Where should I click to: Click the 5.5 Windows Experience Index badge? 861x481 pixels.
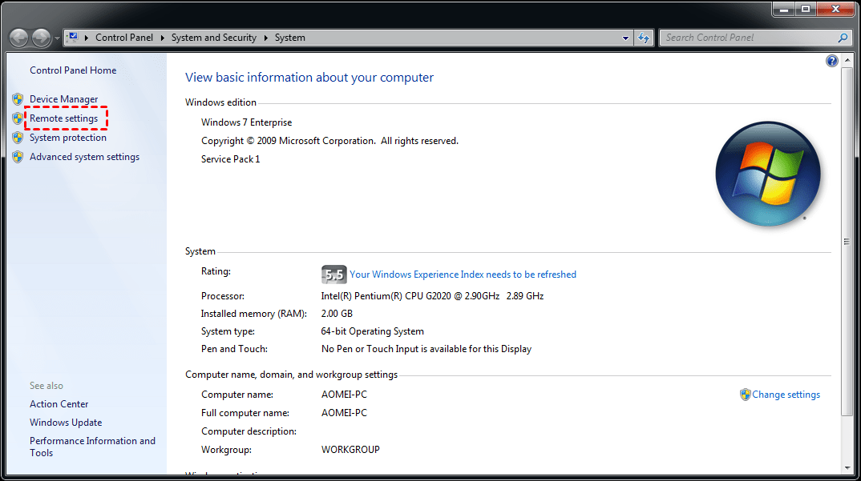[333, 274]
